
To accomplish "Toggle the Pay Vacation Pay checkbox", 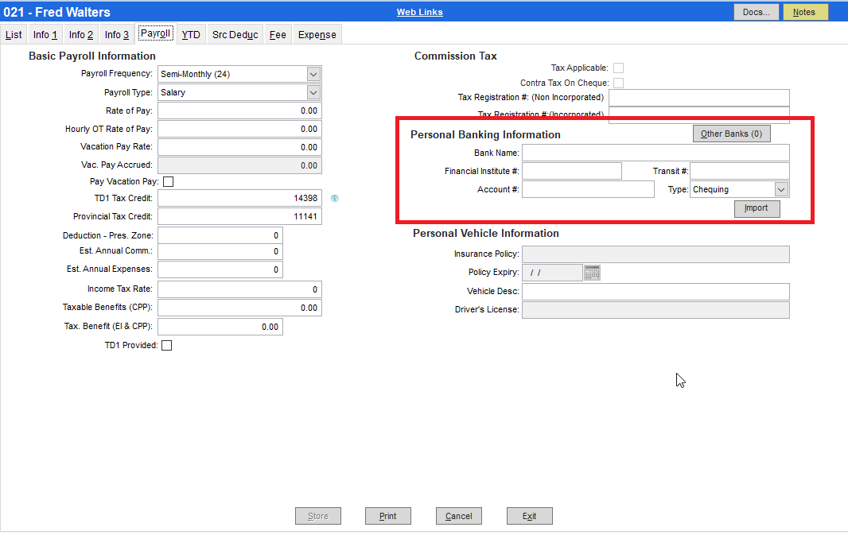I will pos(168,181).
